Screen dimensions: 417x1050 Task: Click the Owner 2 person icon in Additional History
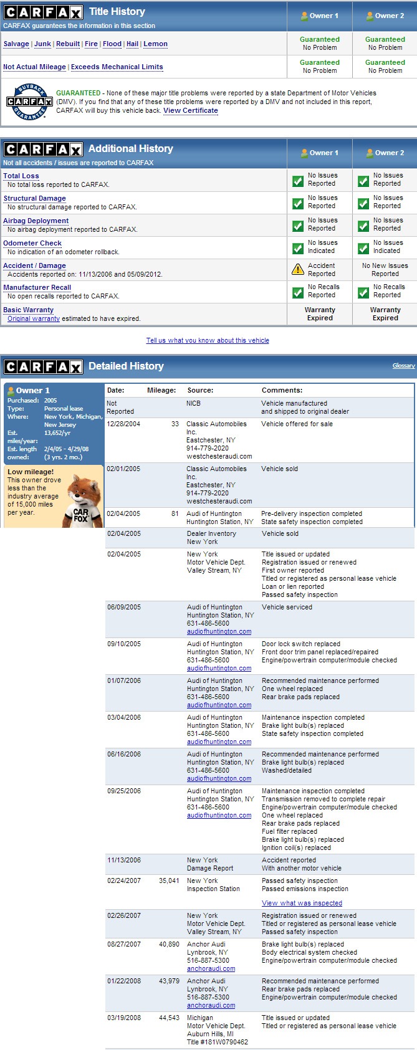coord(370,153)
